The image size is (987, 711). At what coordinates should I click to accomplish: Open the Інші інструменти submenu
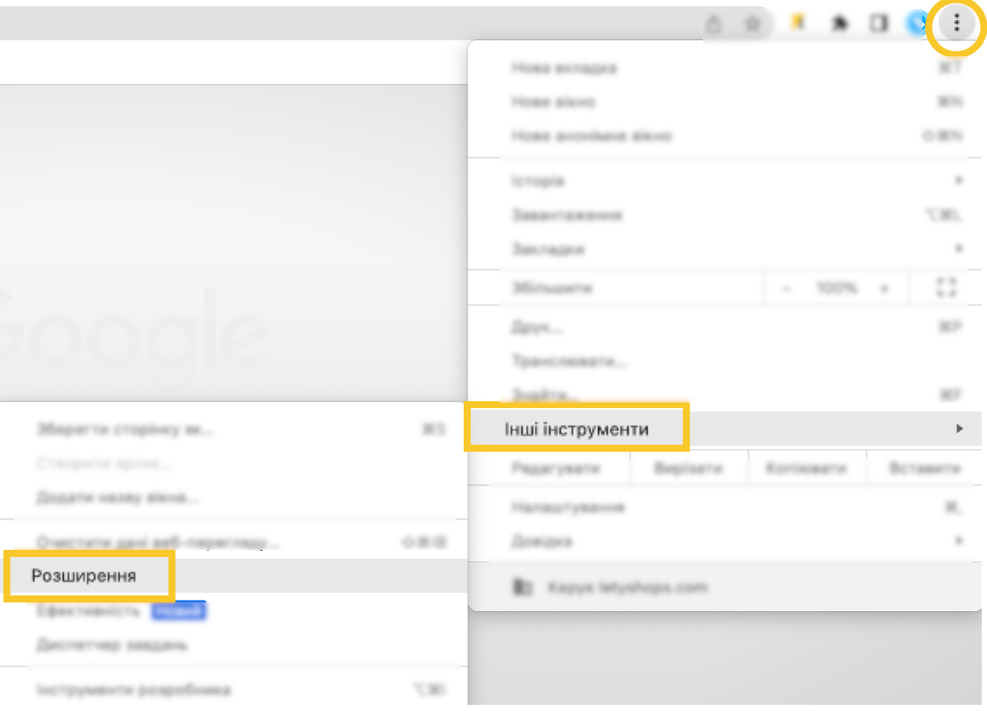point(577,429)
